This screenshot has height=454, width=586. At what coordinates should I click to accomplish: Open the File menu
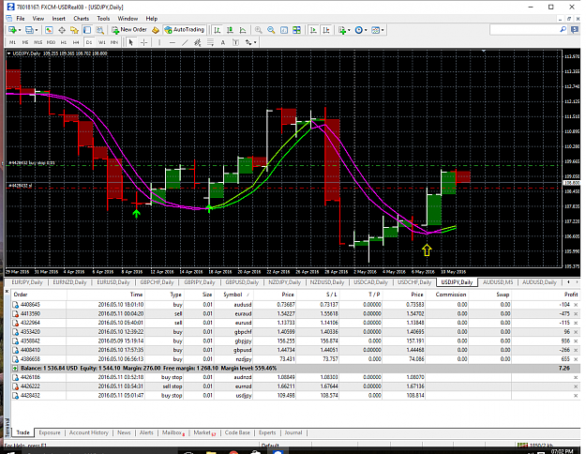point(21,19)
